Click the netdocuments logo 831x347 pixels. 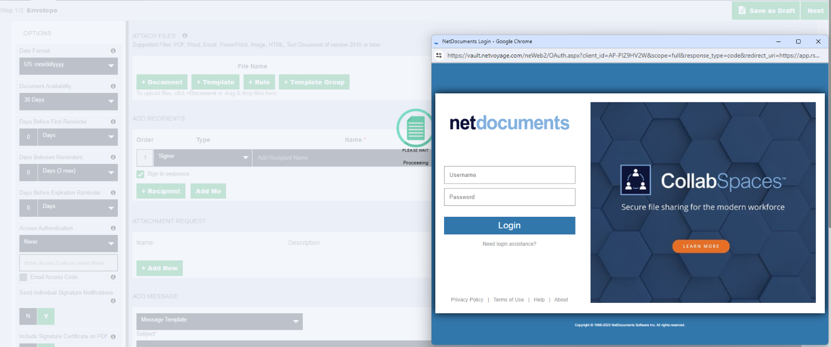(509, 123)
